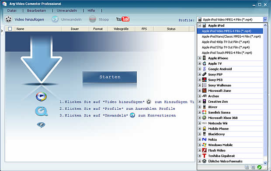The image size is (271, 171).
Task: Click the Status column header
Action: click(x=171, y=29)
